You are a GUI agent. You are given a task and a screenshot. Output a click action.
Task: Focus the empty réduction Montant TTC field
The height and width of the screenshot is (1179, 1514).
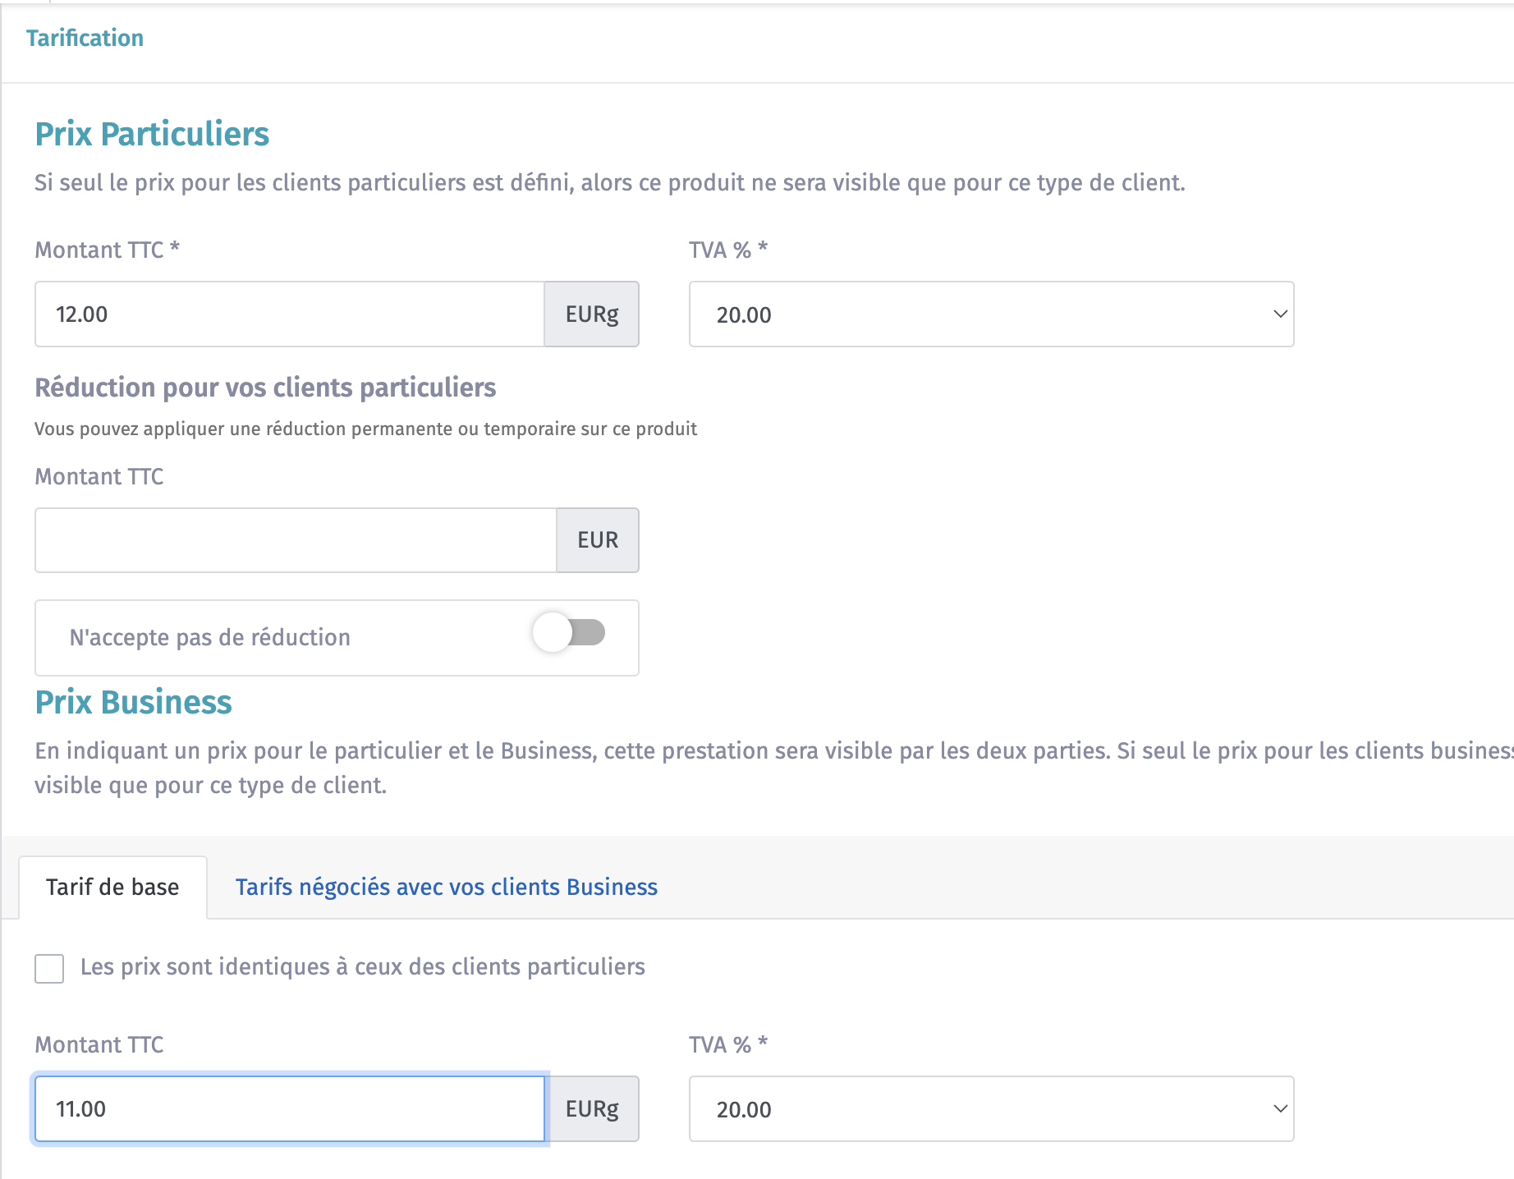[296, 540]
